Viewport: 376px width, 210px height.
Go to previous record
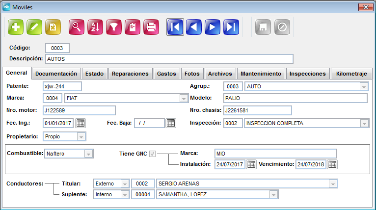pos(194,27)
